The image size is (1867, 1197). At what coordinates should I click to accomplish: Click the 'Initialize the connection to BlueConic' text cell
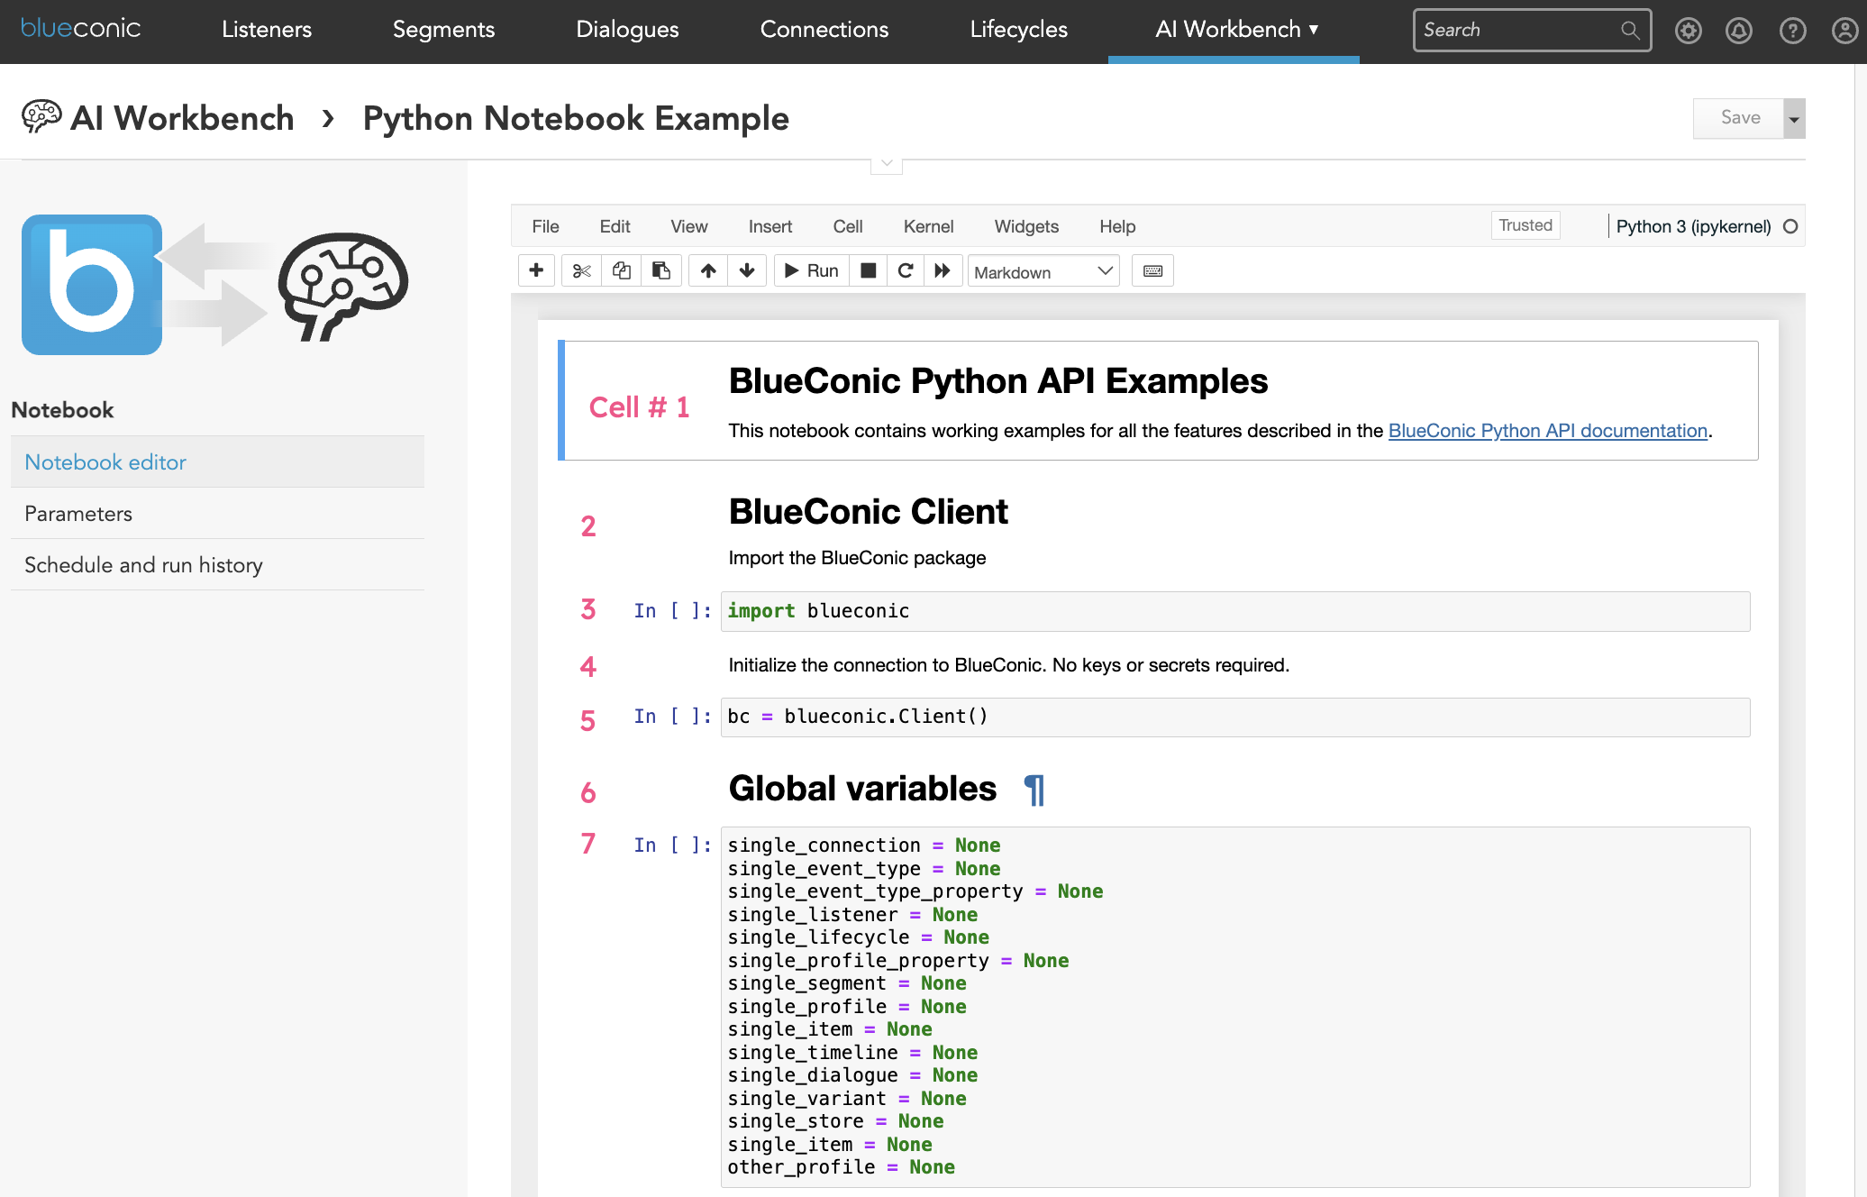pyautogui.click(x=1008, y=665)
